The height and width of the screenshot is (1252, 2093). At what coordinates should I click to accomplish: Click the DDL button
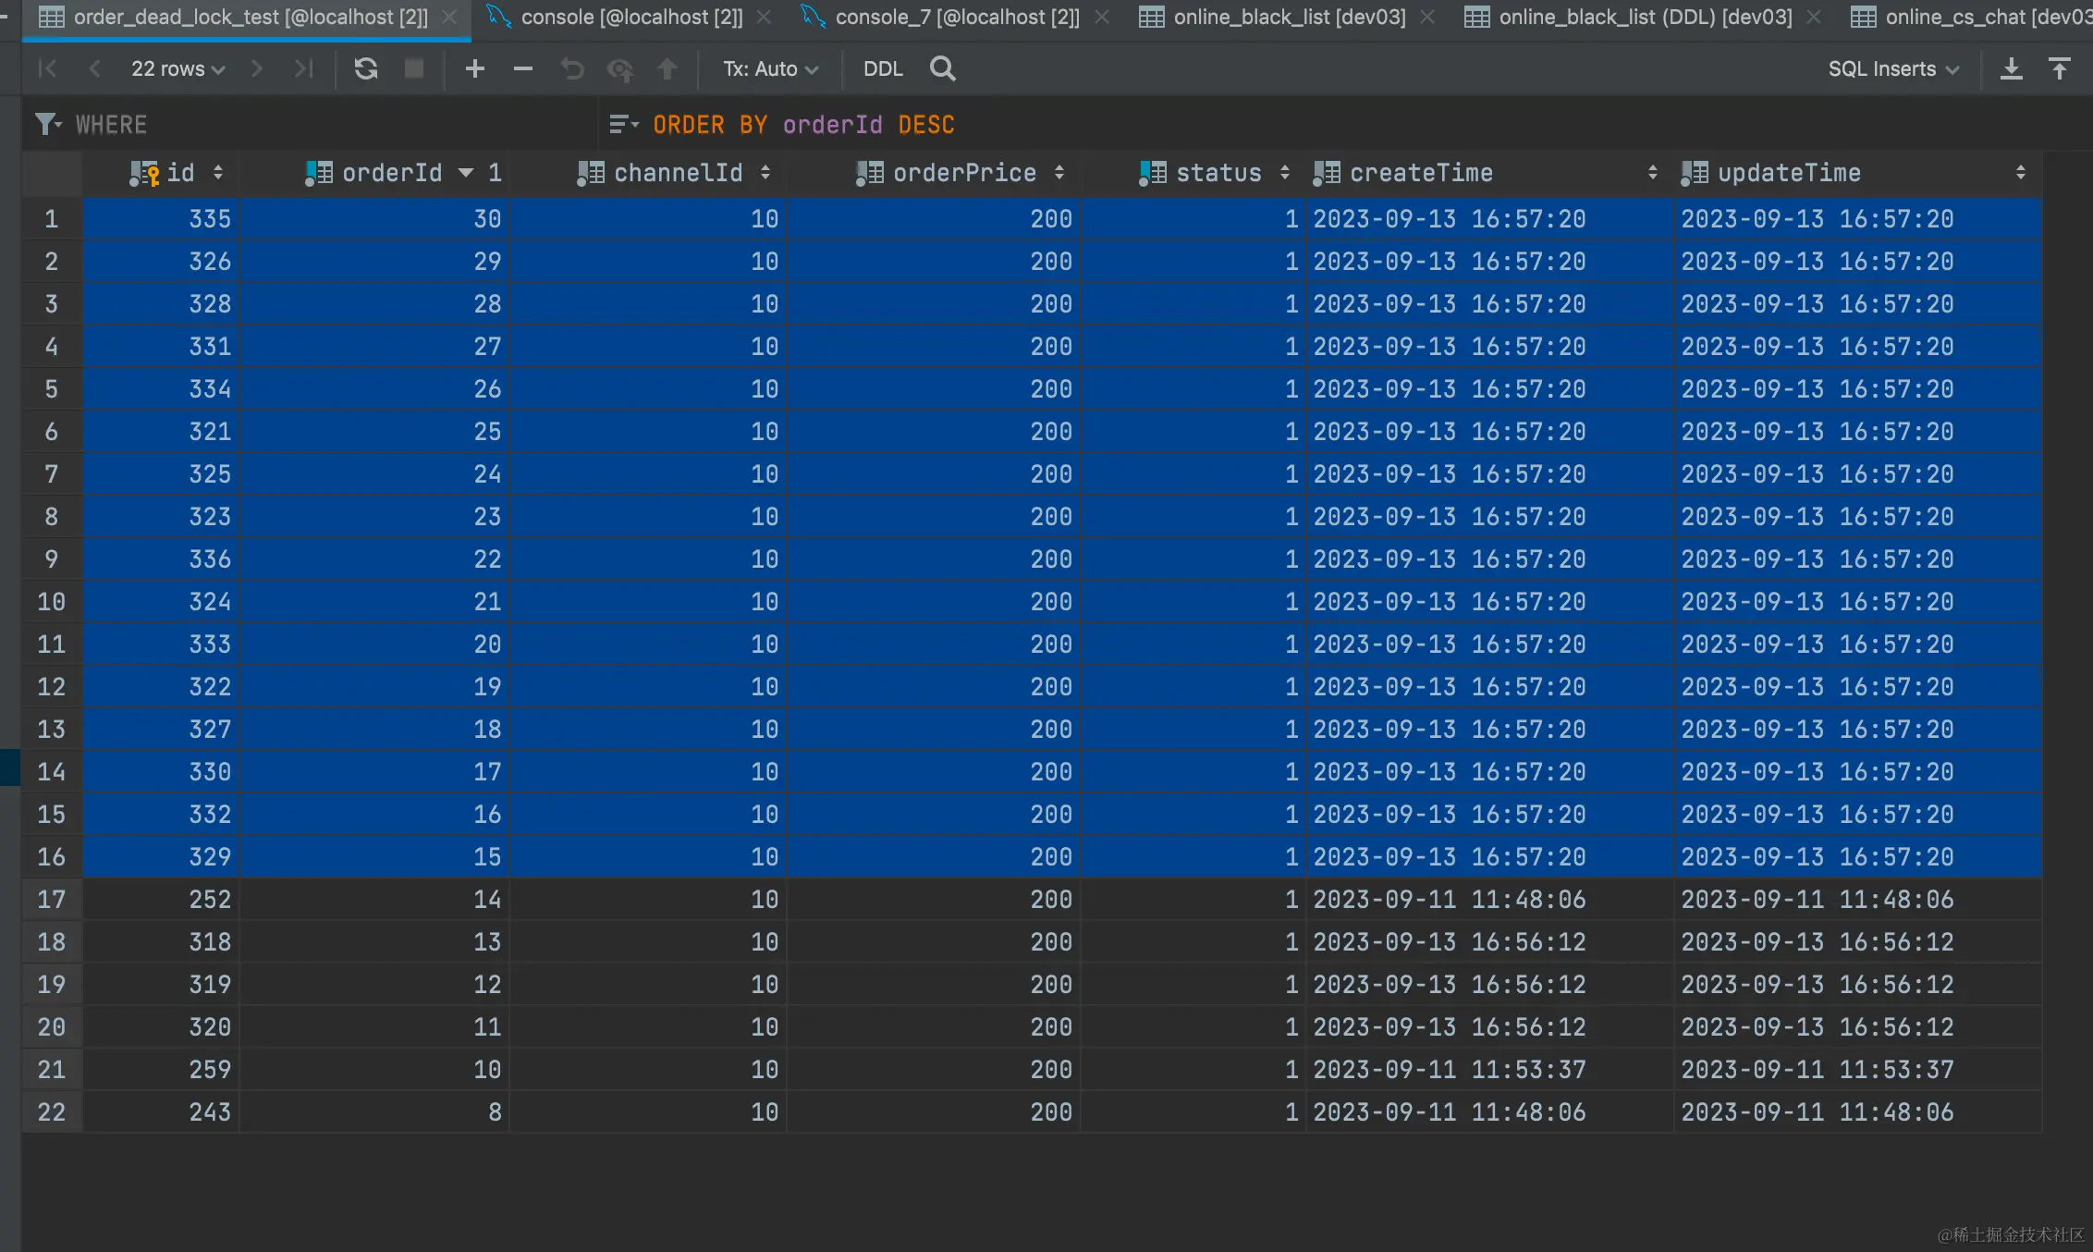tap(883, 68)
